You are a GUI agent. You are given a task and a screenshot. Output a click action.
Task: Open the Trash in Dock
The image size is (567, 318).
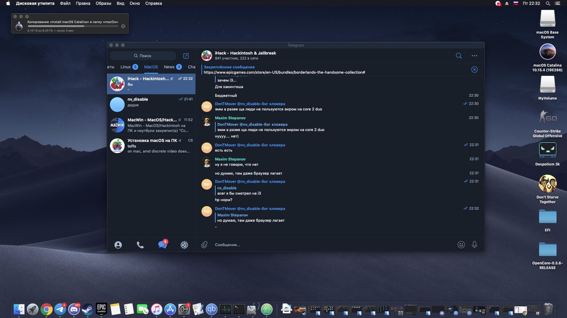[x=548, y=308]
